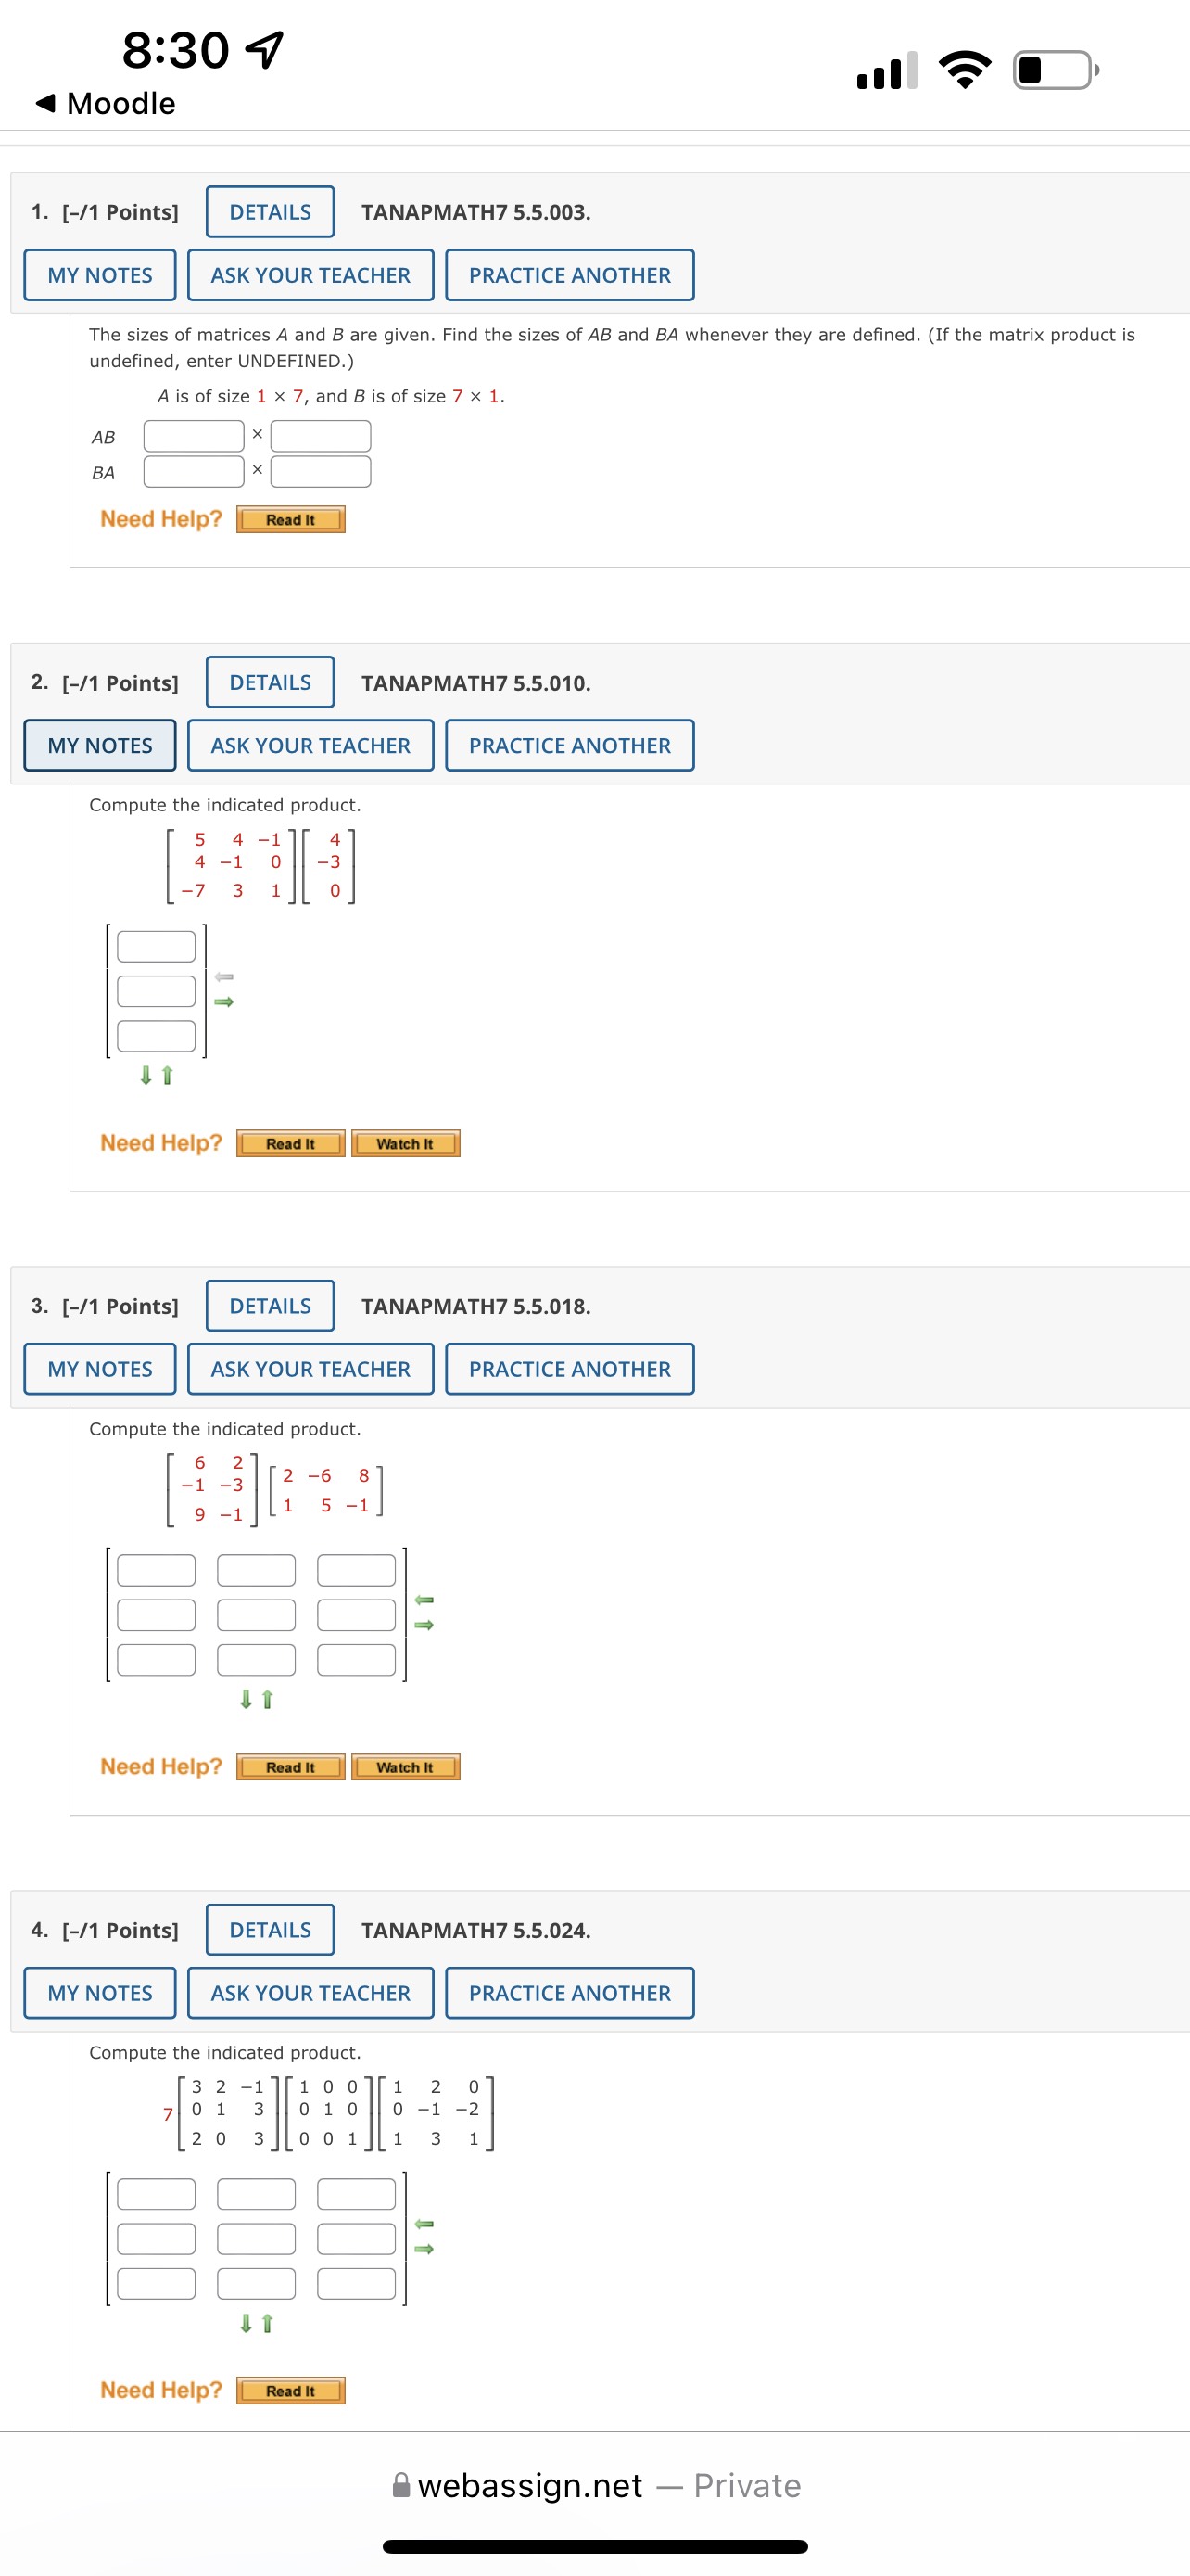
Task: Click row 1 column 1 box, question 3
Action: [x=156, y=1570]
